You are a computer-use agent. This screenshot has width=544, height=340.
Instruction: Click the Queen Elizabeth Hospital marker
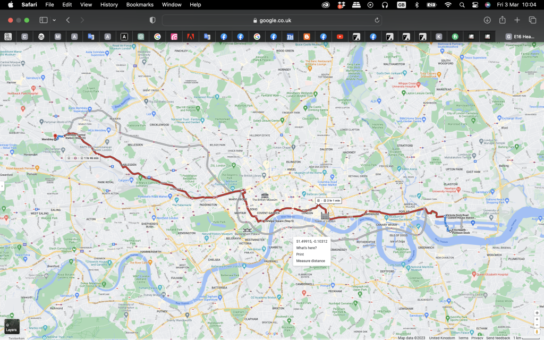474,274
